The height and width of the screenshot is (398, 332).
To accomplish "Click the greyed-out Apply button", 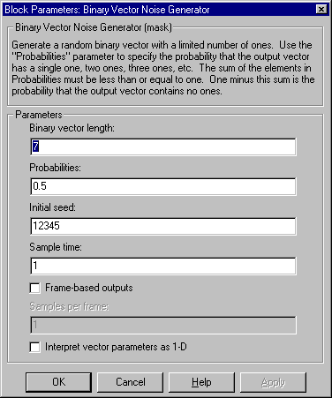I will tap(273, 382).
